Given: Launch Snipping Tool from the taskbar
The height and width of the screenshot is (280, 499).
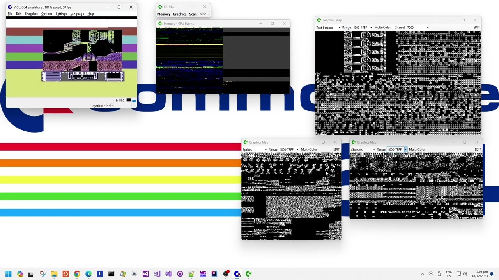Looking at the screenshot, I should (x=43, y=274).
